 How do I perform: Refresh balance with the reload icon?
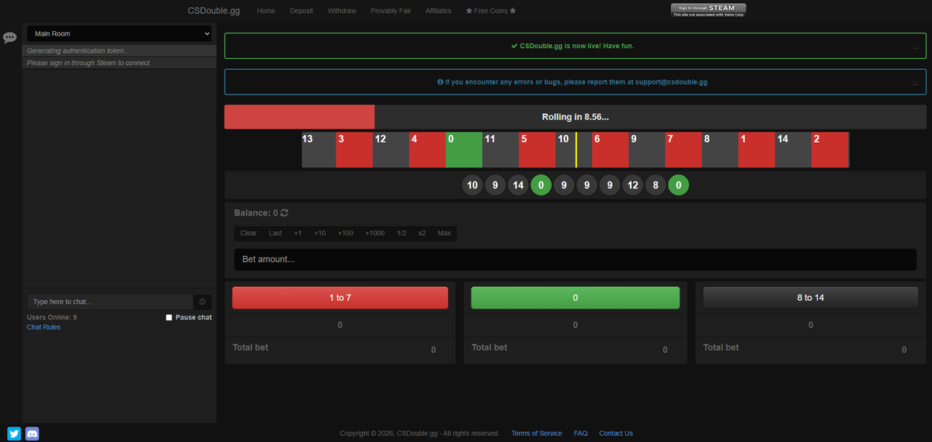(x=284, y=212)
